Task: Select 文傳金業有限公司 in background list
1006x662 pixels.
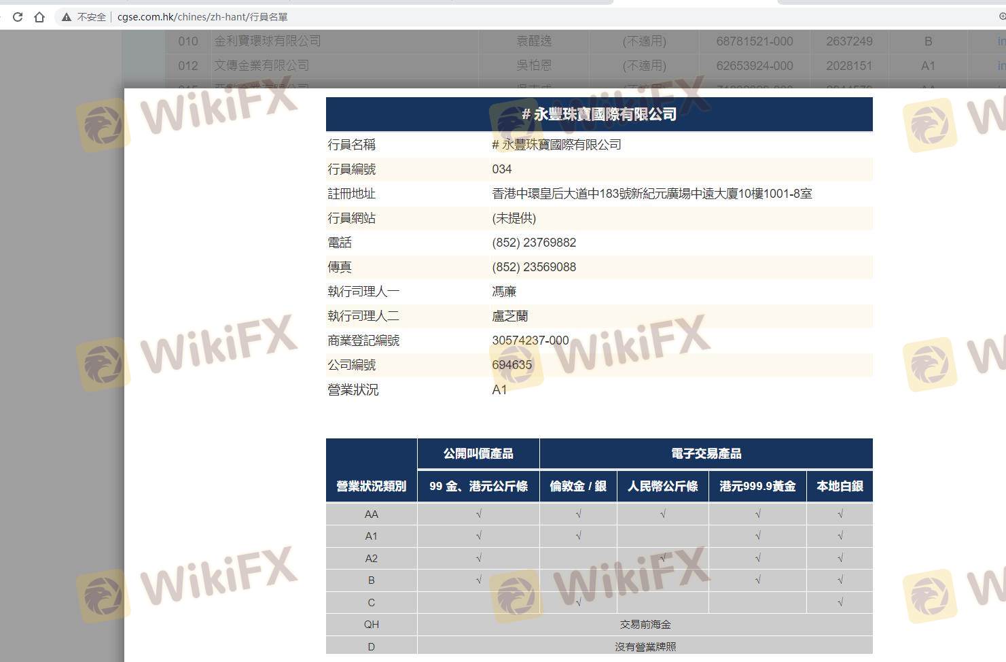Action: 262,66
